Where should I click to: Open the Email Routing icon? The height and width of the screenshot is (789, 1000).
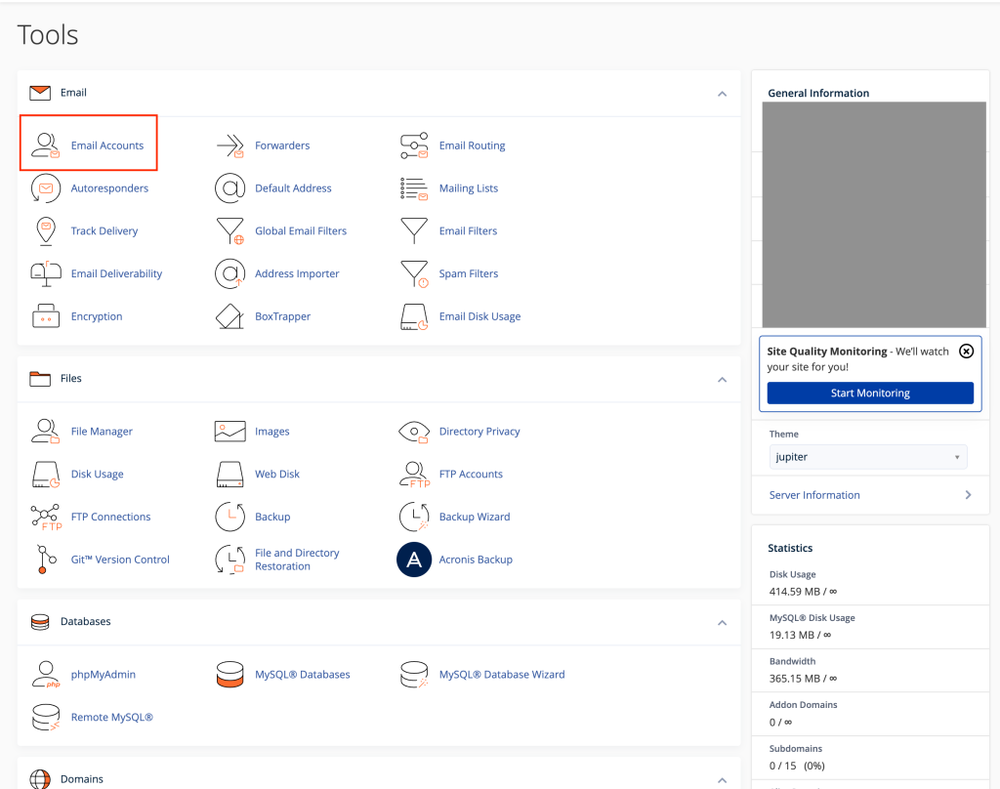(x=414, y=145)
